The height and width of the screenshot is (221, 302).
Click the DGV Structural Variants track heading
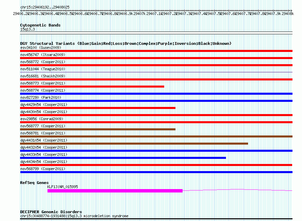tap(126, 43)
